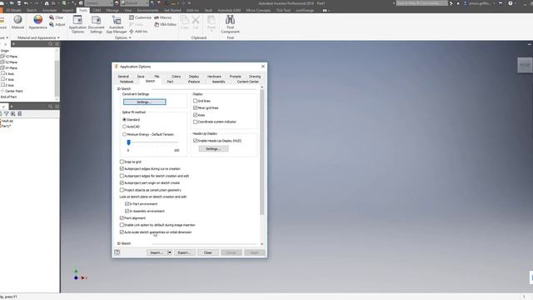
Task: Open the Hardware tab
Action: pyautogui.click(x=214, y=77)
